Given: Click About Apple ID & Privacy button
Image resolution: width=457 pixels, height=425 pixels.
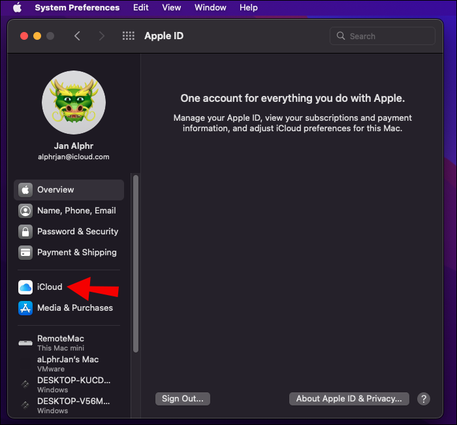Looking at the screenshot, I should point(349,399).
